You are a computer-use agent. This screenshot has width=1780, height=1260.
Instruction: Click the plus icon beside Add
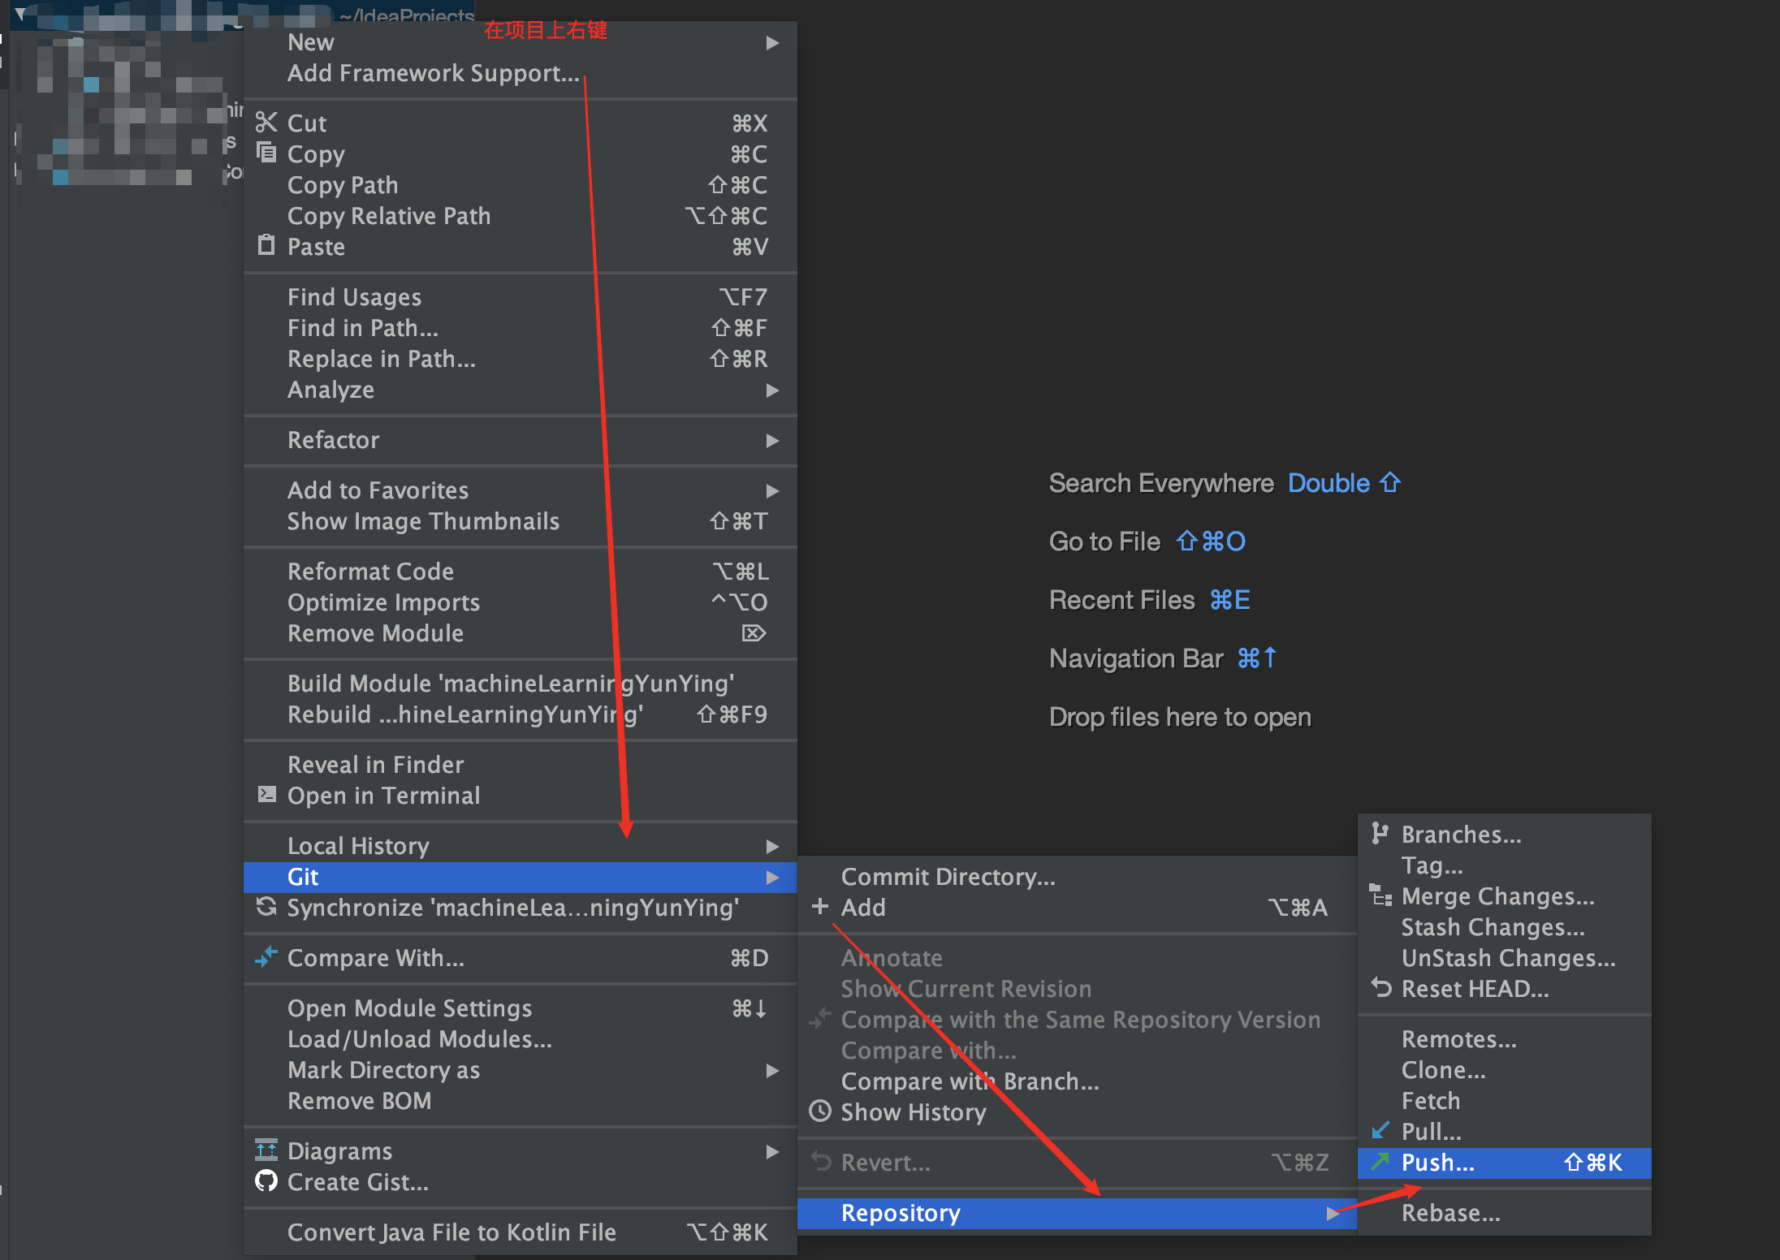click(819, 907)
